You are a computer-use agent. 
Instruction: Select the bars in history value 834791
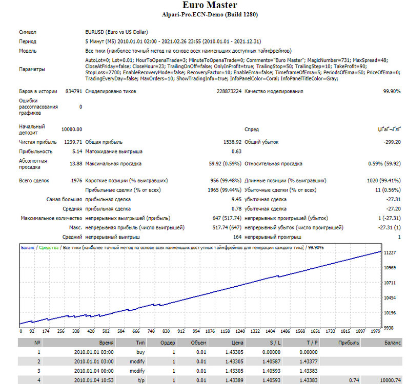pyautogui.click(x=74, y=91)
